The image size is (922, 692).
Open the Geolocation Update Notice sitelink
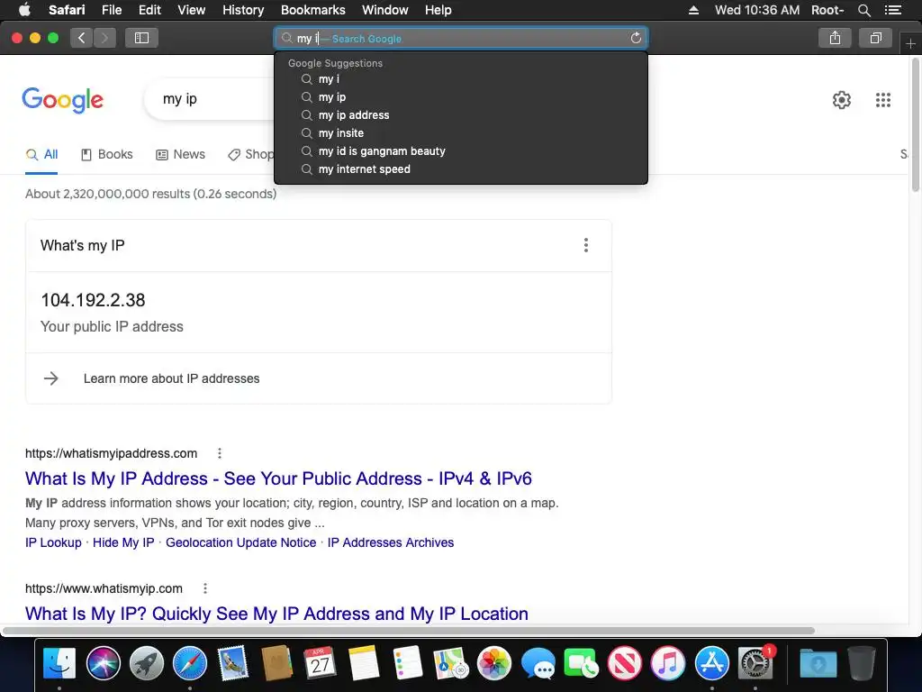[240, 542]
